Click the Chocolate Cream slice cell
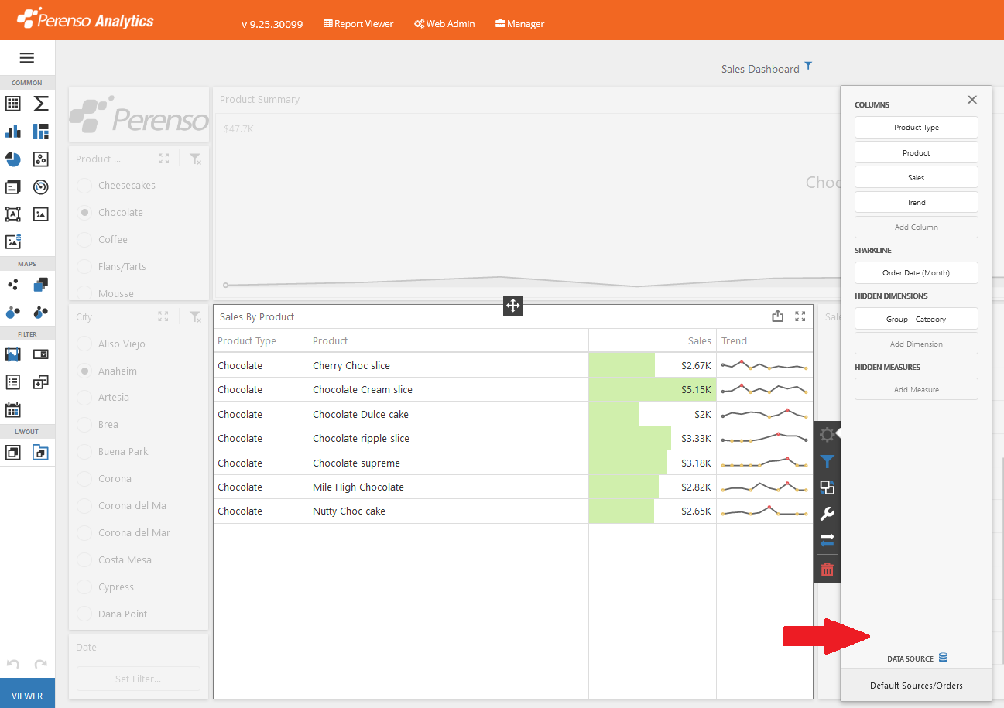The image size is (1004, 708). pos(447,390)
